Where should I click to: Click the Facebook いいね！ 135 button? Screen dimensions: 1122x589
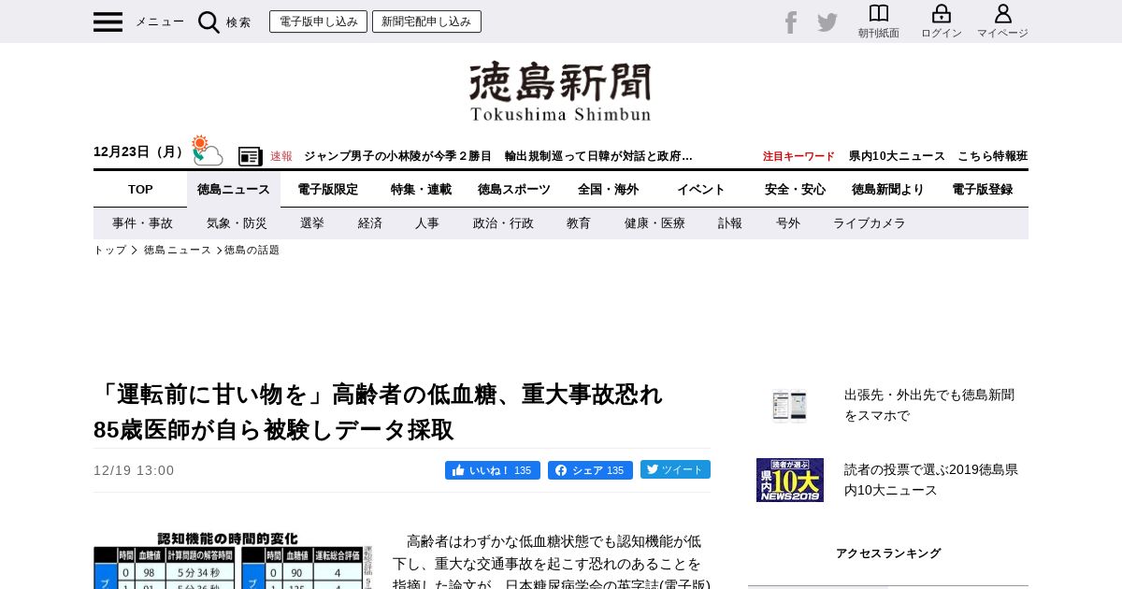493,470
